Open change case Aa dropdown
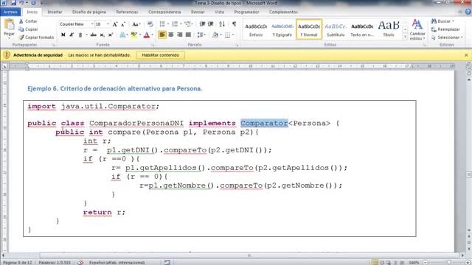472x265 pixels. [136, 24]
